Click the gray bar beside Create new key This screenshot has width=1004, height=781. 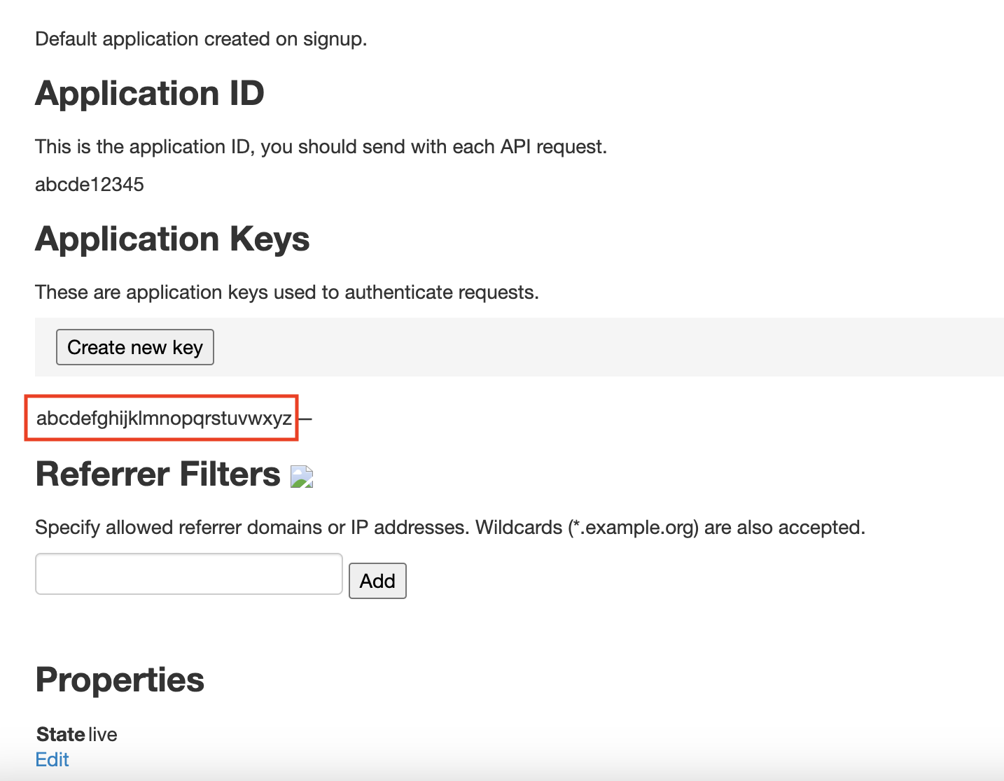coord(609,347)
